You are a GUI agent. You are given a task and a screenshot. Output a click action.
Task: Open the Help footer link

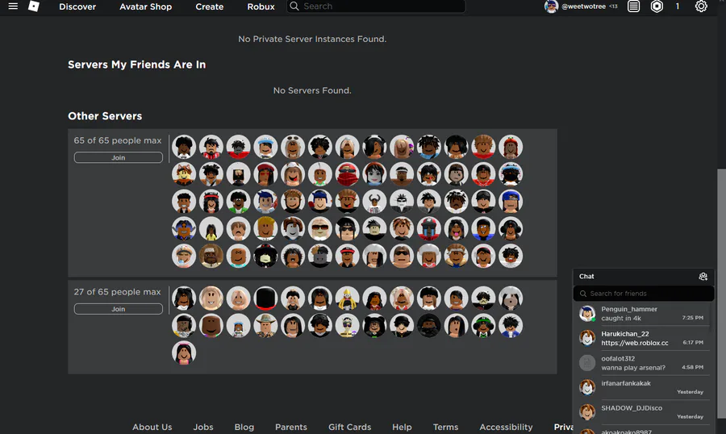click(402, 427)
